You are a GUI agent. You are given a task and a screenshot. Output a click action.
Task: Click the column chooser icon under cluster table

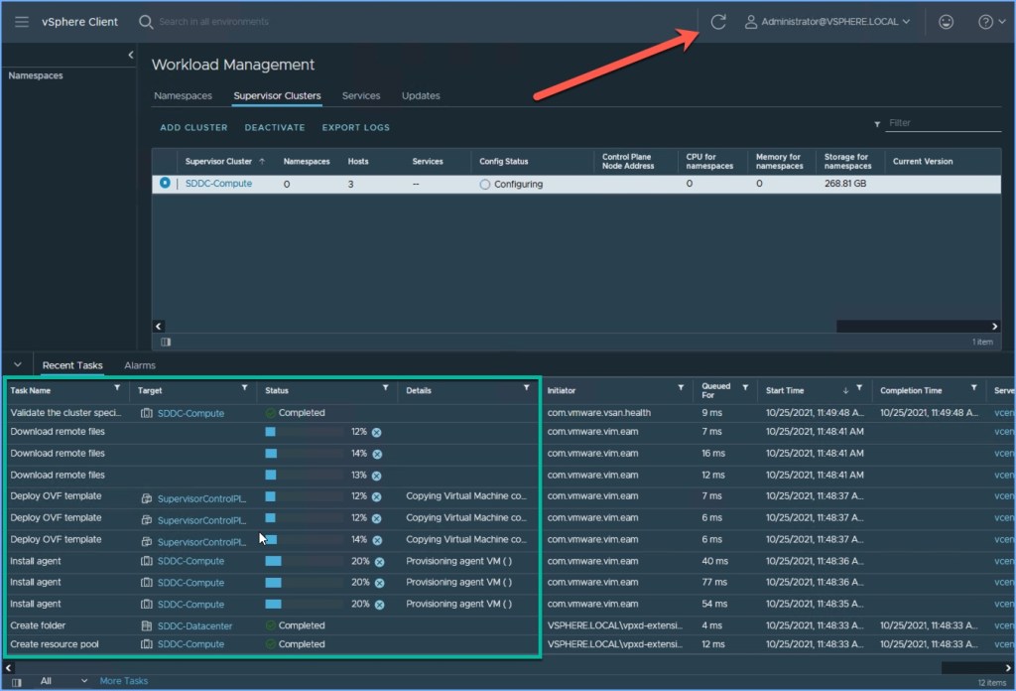[166, 341]
